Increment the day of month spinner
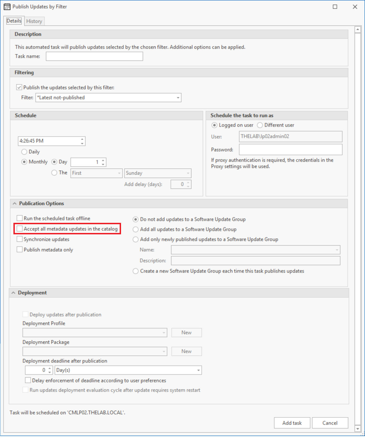Viewport: 365px width, 438px height. [x=103, y=160]
